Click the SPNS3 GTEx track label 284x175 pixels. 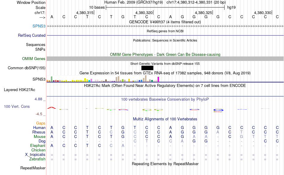pos(39,79)
